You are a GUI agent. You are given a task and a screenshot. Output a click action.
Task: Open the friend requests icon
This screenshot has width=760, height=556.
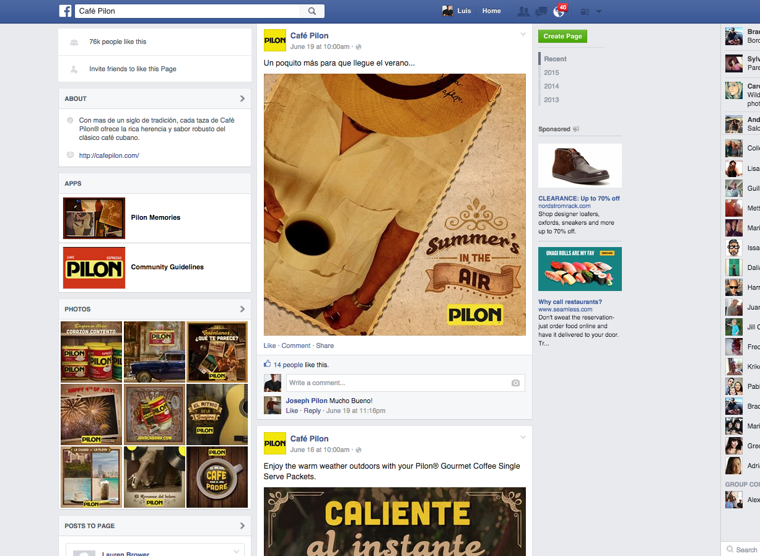click(523, 11)
